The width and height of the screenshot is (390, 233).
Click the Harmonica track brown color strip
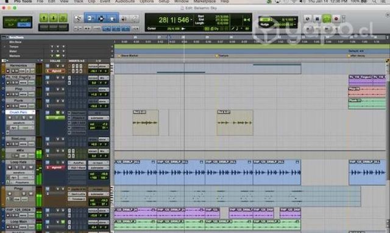tap(3, 69)
